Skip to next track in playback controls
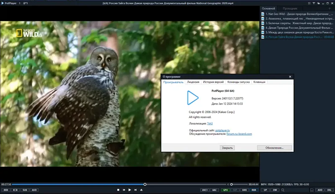Screen dimensions: 335x194 coord(135,190)
